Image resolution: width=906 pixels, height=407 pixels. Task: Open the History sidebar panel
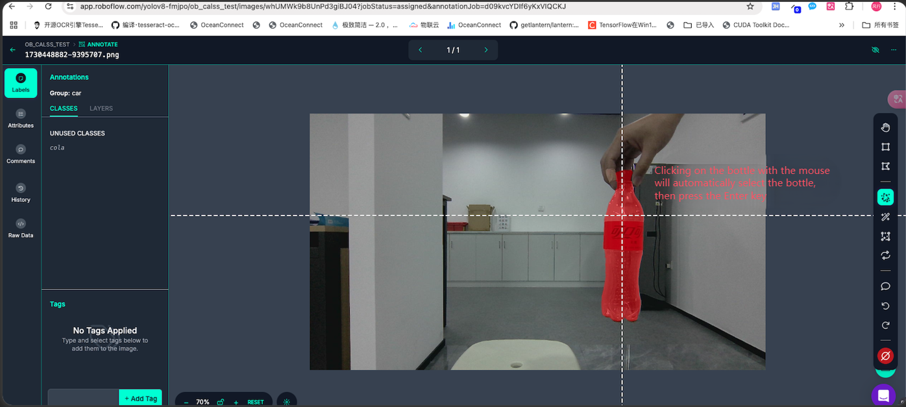21,193
